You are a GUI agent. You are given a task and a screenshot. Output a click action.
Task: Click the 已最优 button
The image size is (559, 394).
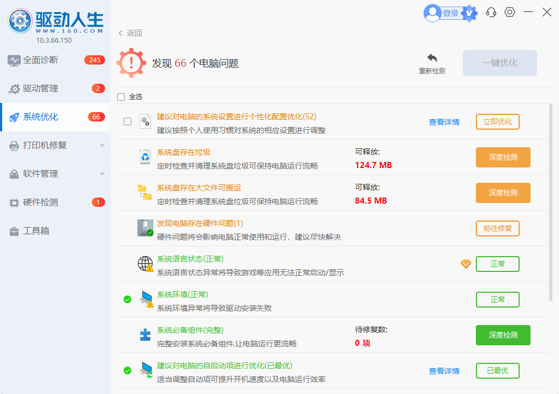pyautogui.click(x=498, y=371)
